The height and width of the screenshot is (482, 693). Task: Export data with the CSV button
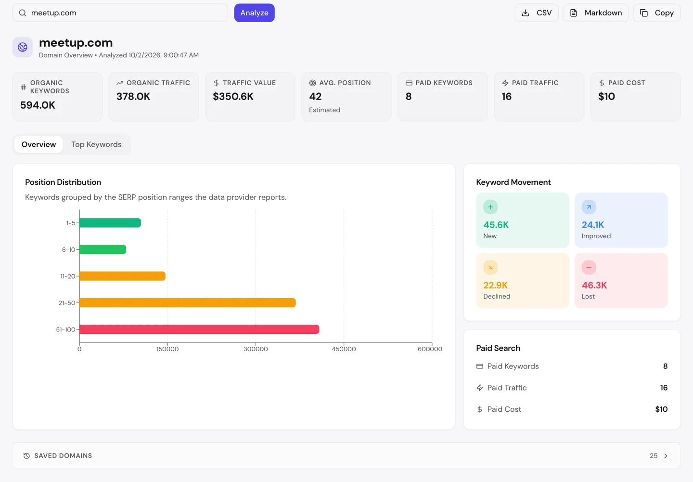[x=537, y=13]
